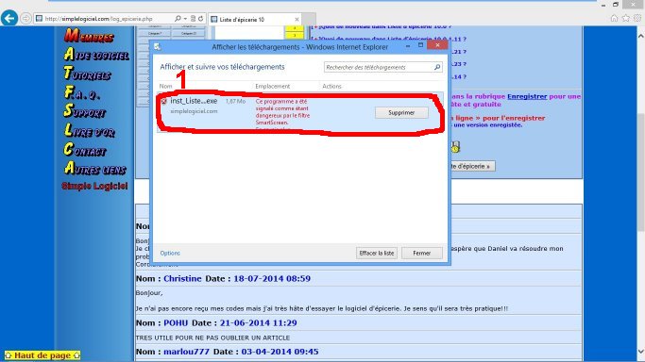The width and height of the screenshot is (645, 362).
Task: Open the F.A.Q. sidebar item
Action: coord(82,92)
